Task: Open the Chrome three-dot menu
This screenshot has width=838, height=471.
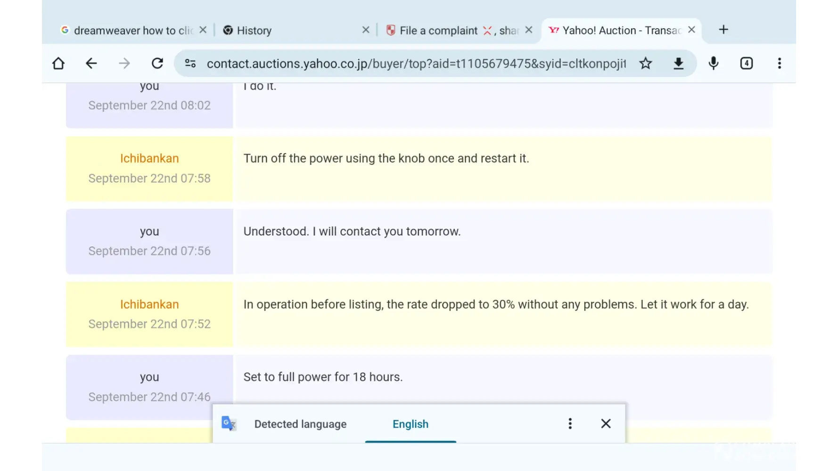Action: tap(780, 64)
